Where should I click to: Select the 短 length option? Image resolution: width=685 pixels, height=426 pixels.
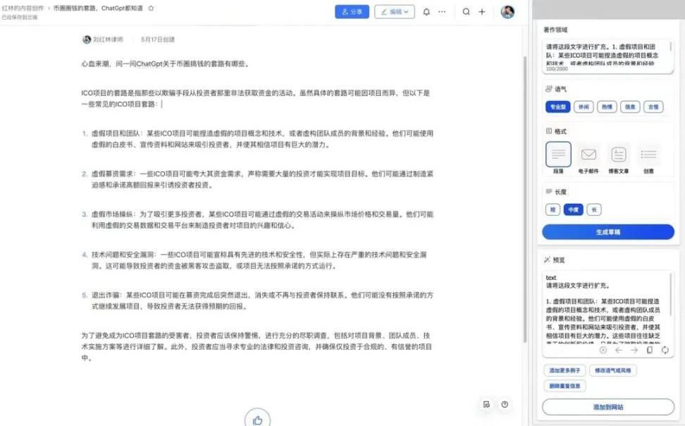click(553, 209)
